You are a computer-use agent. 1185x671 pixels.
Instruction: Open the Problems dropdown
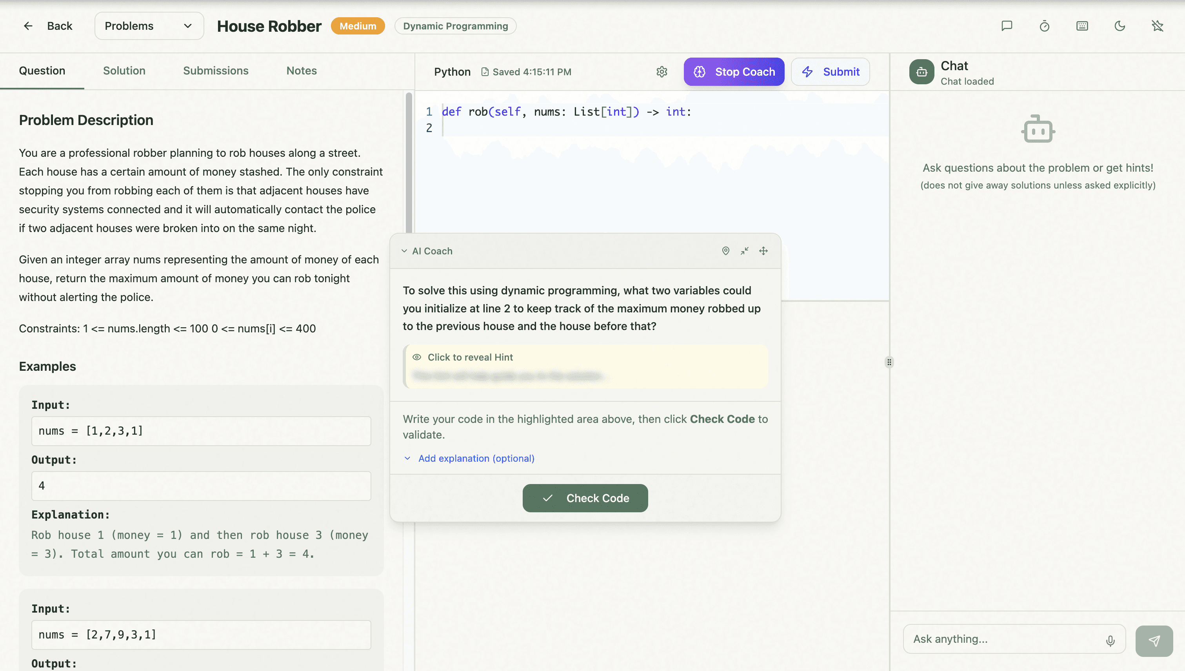coord(149,26)
